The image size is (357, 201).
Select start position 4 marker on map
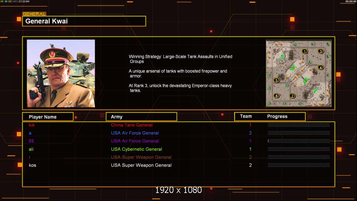tap(320, 68)
